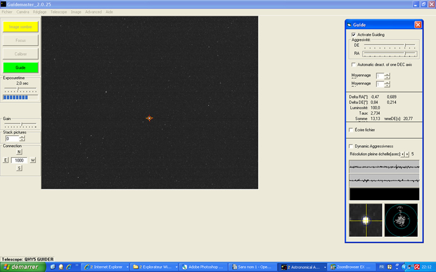Screen dimensions: 436x272
Task: Open Astronomical A... taskbar group
Action: click(x=301, y=267)
